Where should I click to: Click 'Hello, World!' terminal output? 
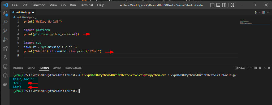(x=23, y=79)
